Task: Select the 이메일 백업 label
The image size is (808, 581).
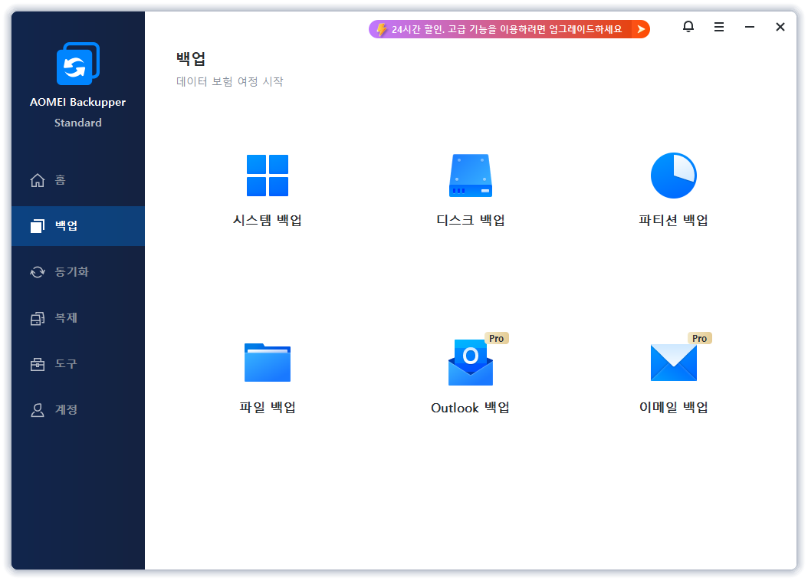Action: tap(674, 408)
